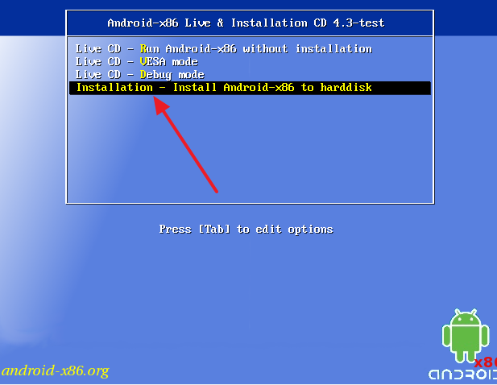Click the red x86 label beside robot
The width and height of the screenshot is (497, 385).
pyautogui.click(x=485, y=362)
